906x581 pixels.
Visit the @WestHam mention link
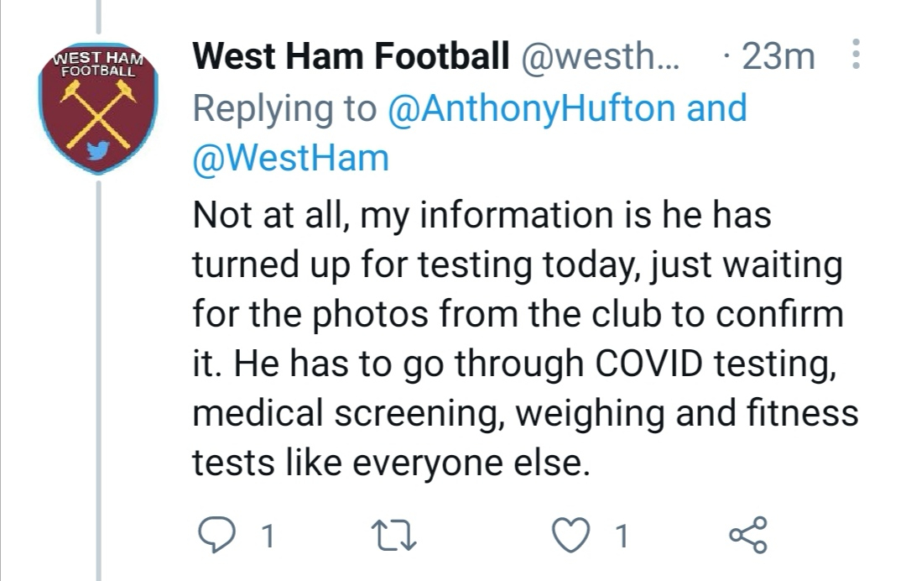291,158
